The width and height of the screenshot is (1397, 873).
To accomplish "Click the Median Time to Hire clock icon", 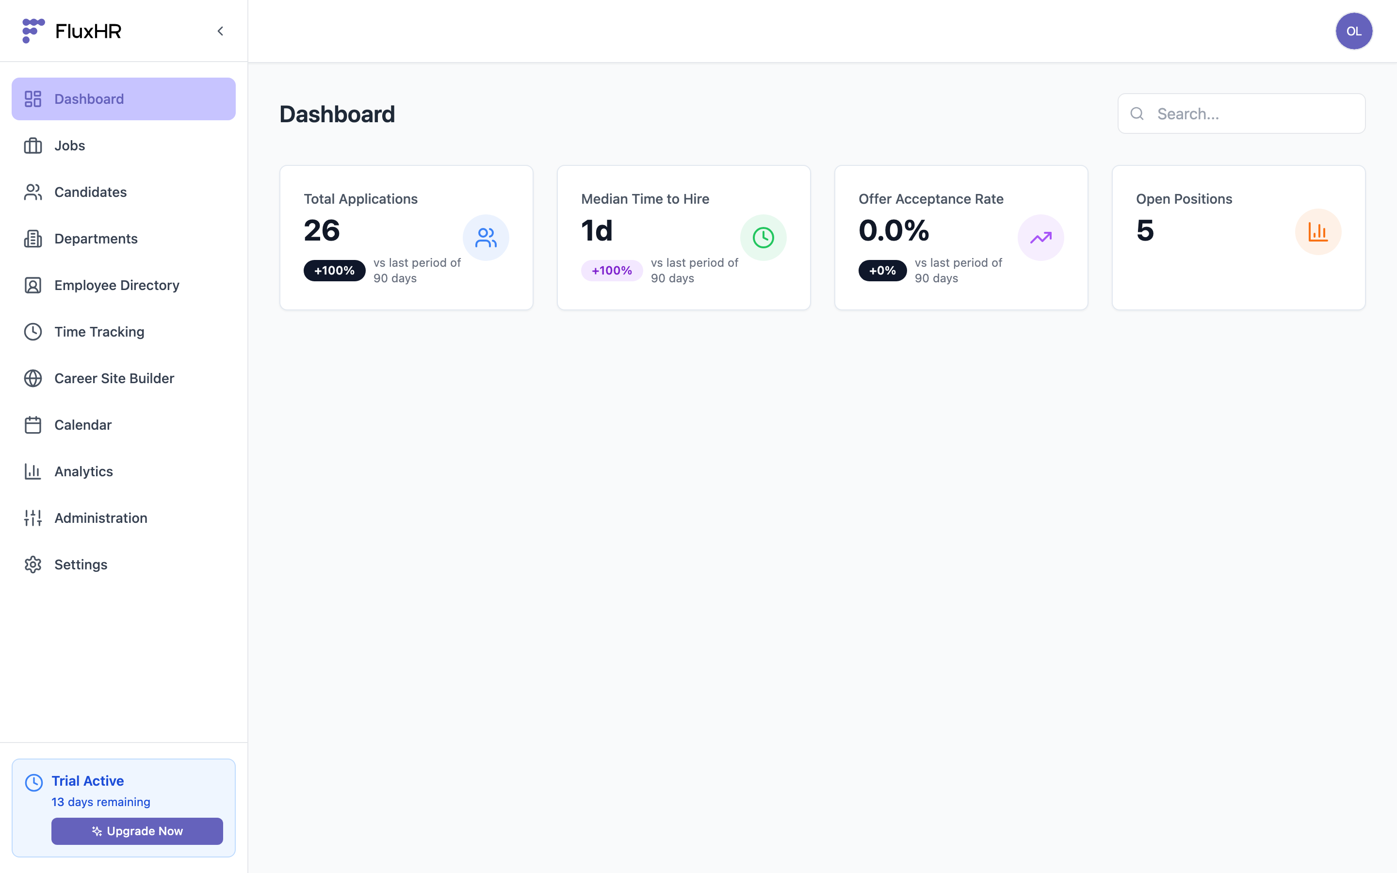I will pyautogui.click(x=763, y=237).
